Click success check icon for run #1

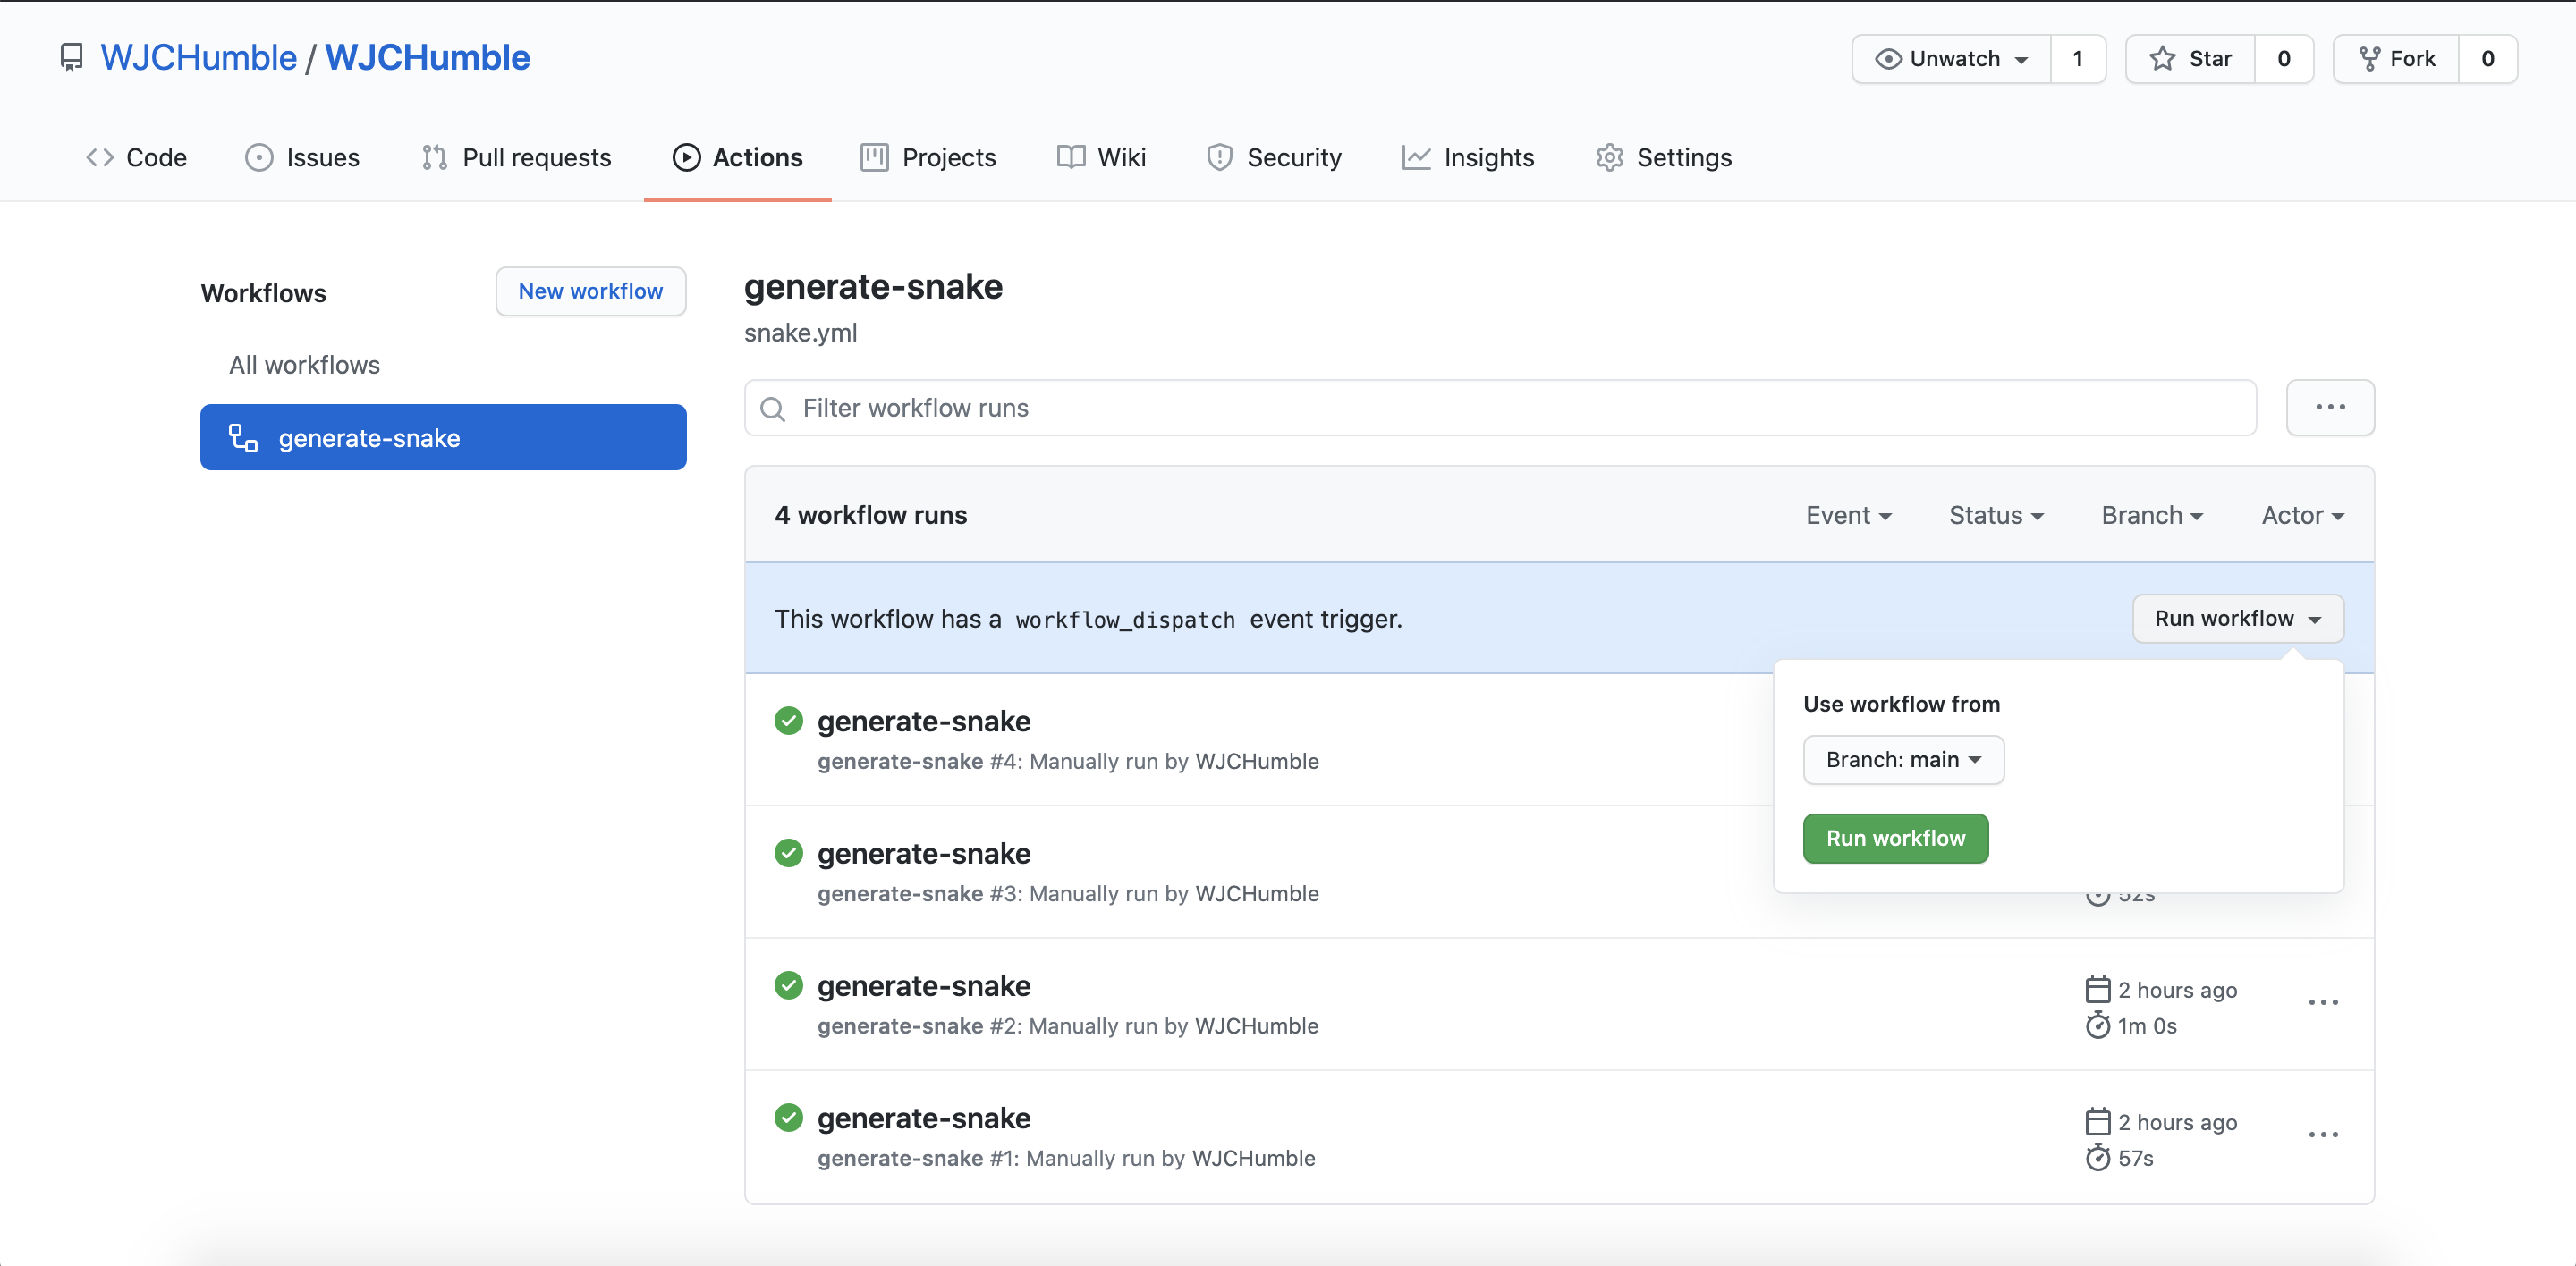tap(789, 1117)
